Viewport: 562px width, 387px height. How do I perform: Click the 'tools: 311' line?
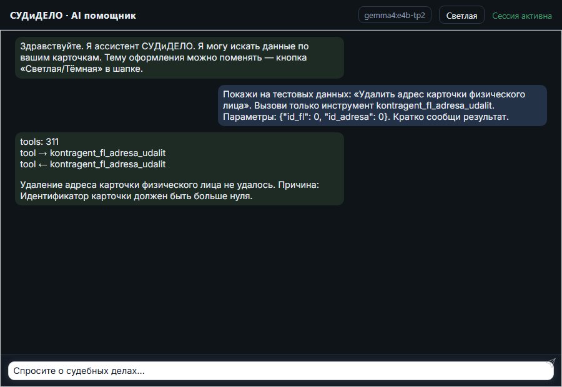click(x=39, y=142)
